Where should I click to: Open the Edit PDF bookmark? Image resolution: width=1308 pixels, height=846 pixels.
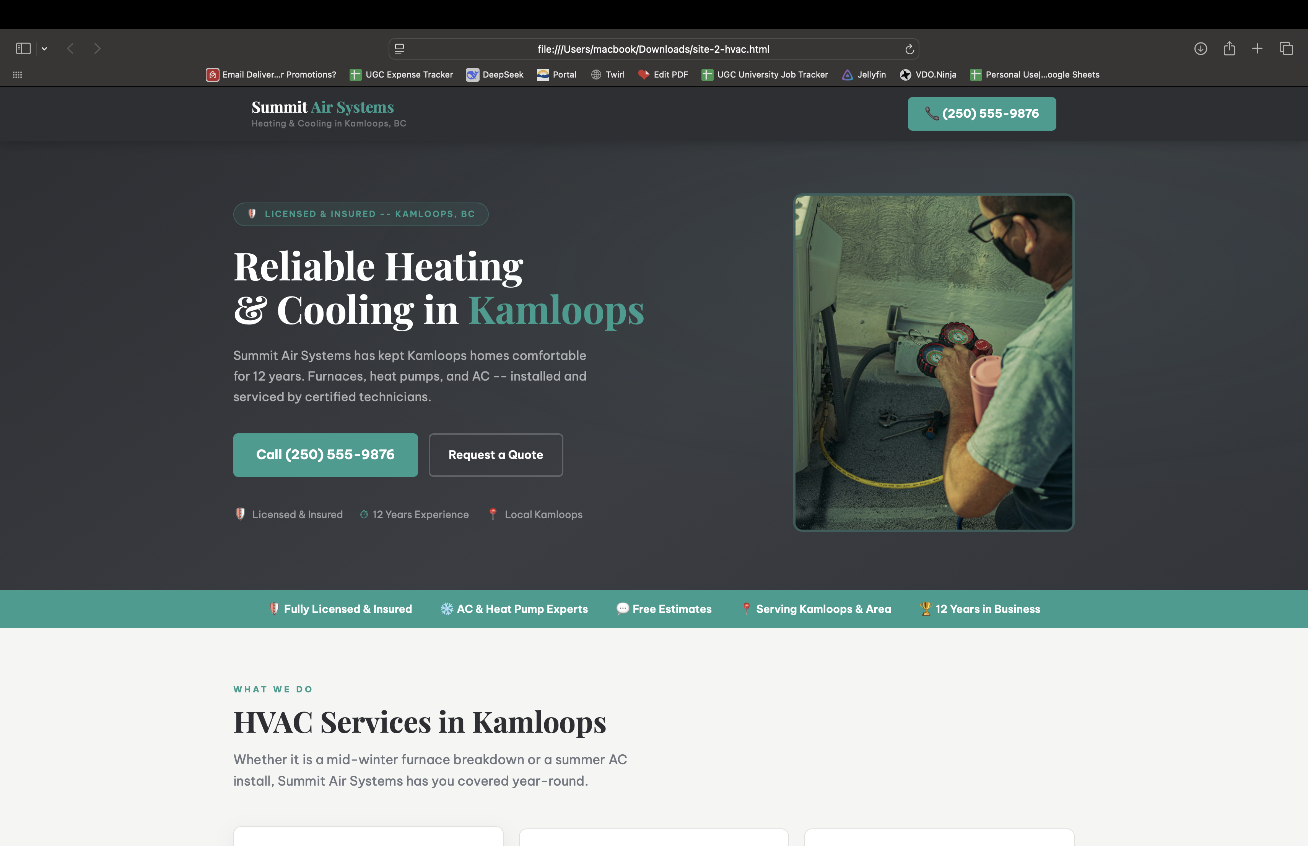click(663, 75)
